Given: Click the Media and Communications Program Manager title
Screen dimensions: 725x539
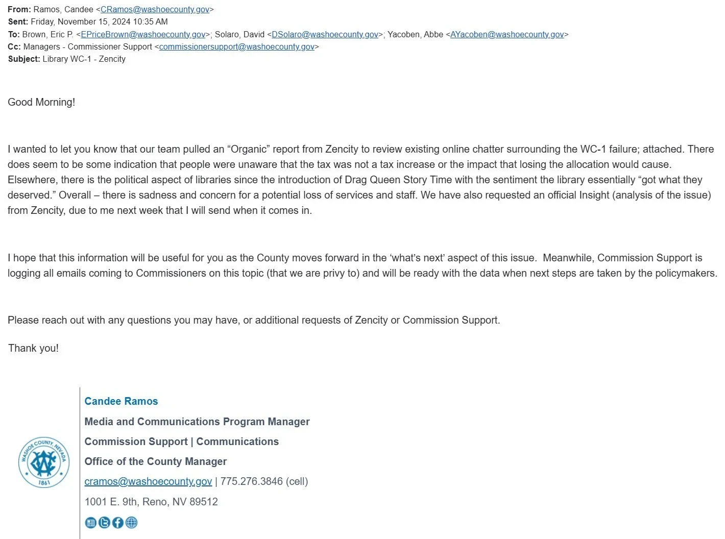Looking at the screenshot, I should coord(197,422).
